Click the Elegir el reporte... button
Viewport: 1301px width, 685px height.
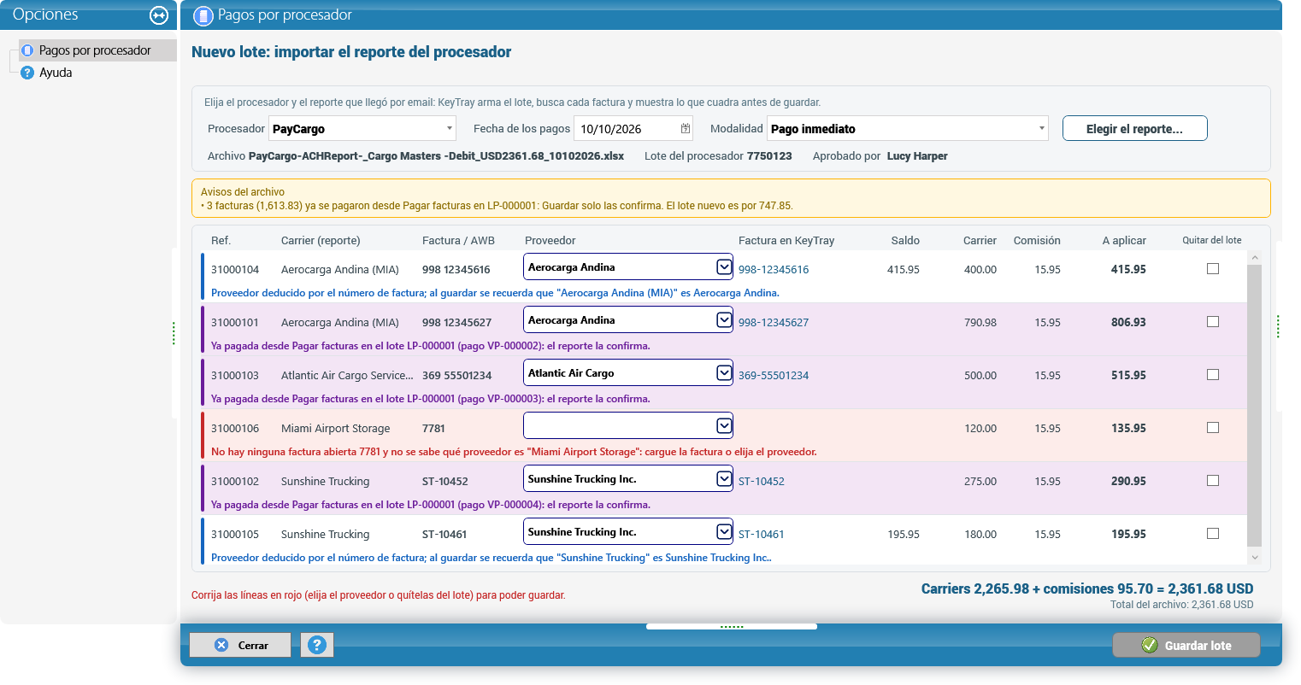(1134, 128)
